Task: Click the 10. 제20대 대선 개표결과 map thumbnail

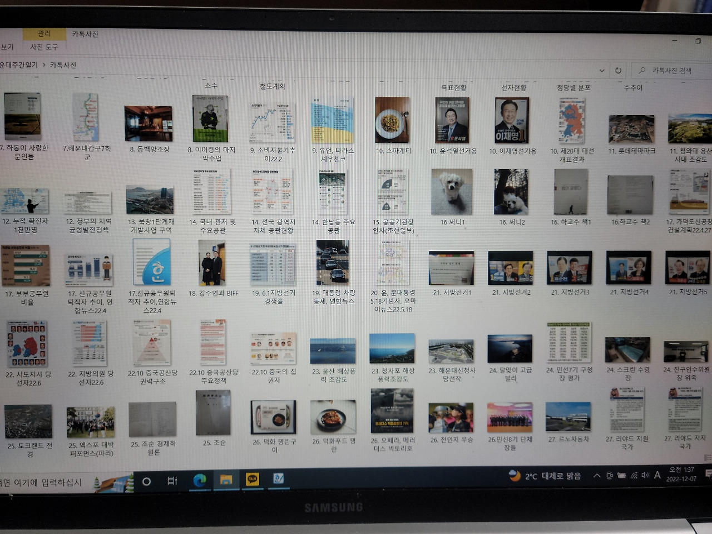Action: tap(572, 121)
